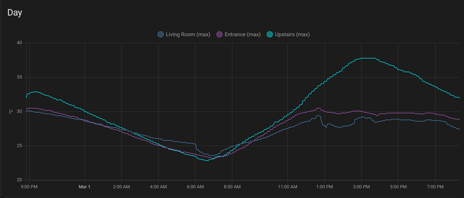464x198 pixels.
Task: Click the Living Room legend color dot
Action: pyautogui.click(x=160, y=34)
